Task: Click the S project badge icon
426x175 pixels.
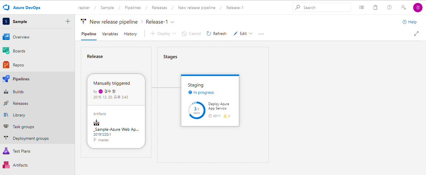Action: (6, 21)
